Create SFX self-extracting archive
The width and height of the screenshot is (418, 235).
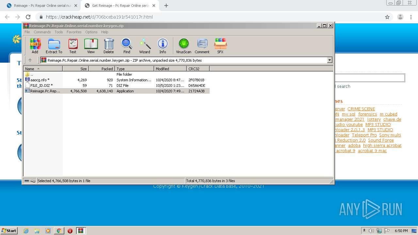click(x=220, y=46)
